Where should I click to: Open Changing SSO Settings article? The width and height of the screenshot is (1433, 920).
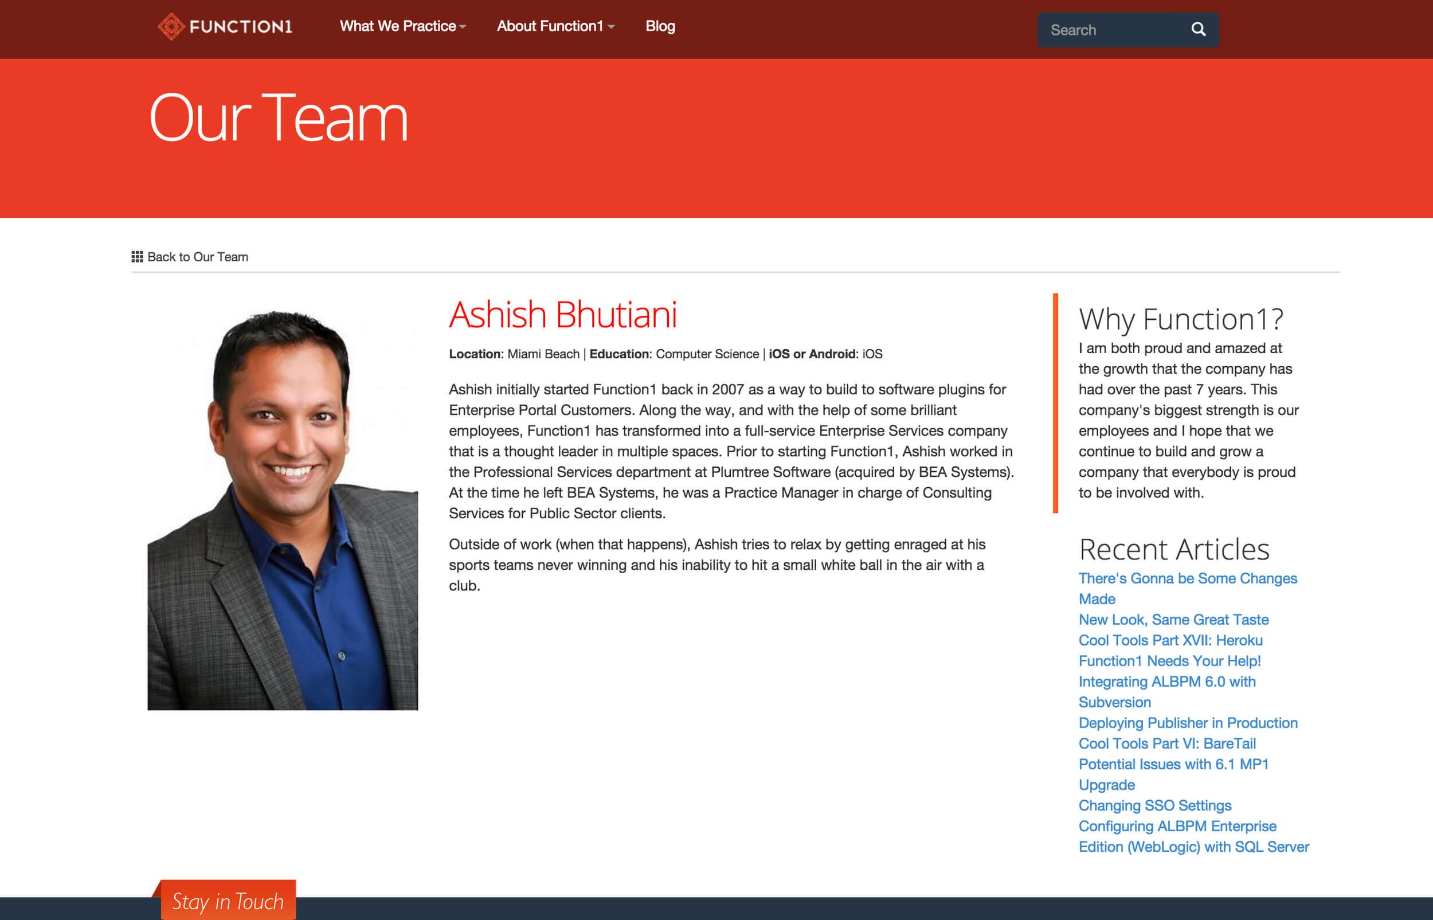coord(1154,805)
